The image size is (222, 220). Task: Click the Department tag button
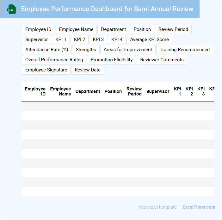[x=113, y=29]
